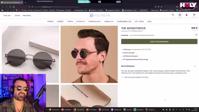
Task: Open the UHREN menu
Action: [x=70, y=21]
